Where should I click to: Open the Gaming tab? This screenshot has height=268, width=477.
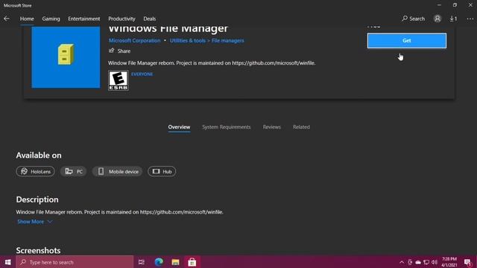point(51,19)
